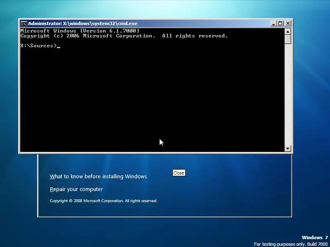Minimize the Command Prompt window
Image resolution: width=330 pixels, height=247 pixels.
click(x=273, y=23)
